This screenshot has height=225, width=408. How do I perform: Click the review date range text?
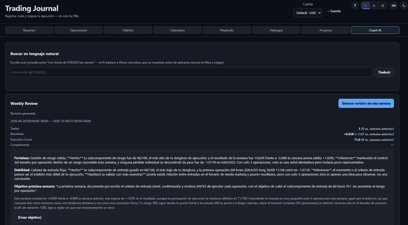51,121
